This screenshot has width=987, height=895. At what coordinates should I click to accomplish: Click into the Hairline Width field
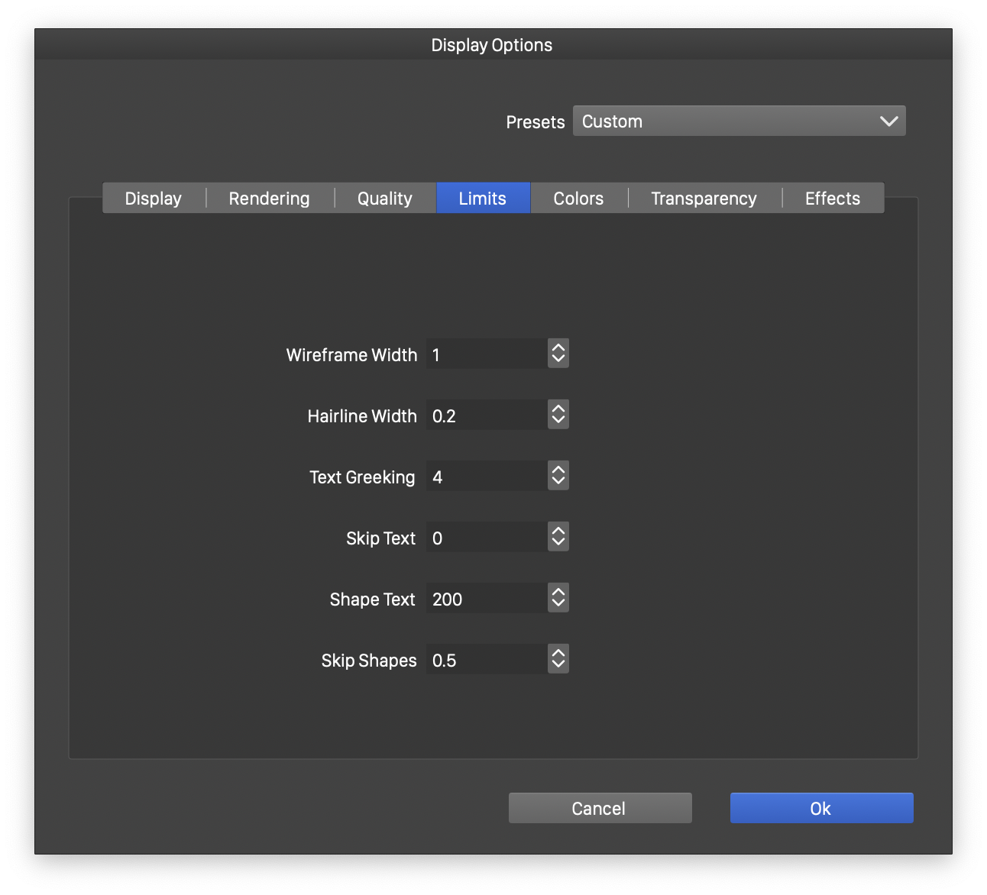coord(486,415)
